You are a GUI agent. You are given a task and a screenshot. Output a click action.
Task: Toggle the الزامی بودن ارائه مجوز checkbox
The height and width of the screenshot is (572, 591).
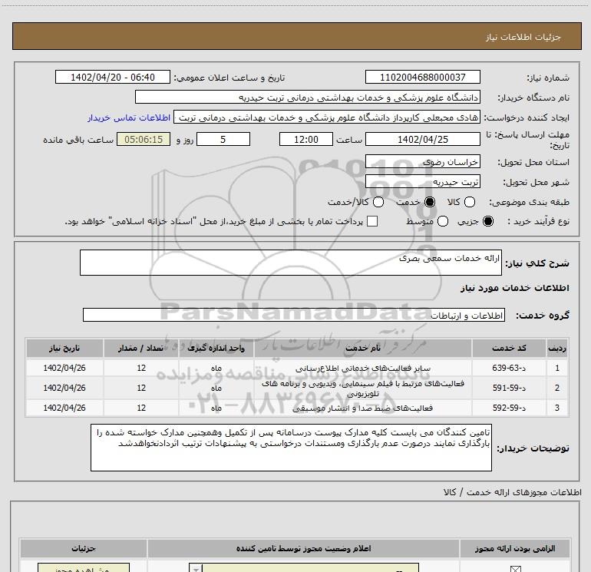[515, 569]
